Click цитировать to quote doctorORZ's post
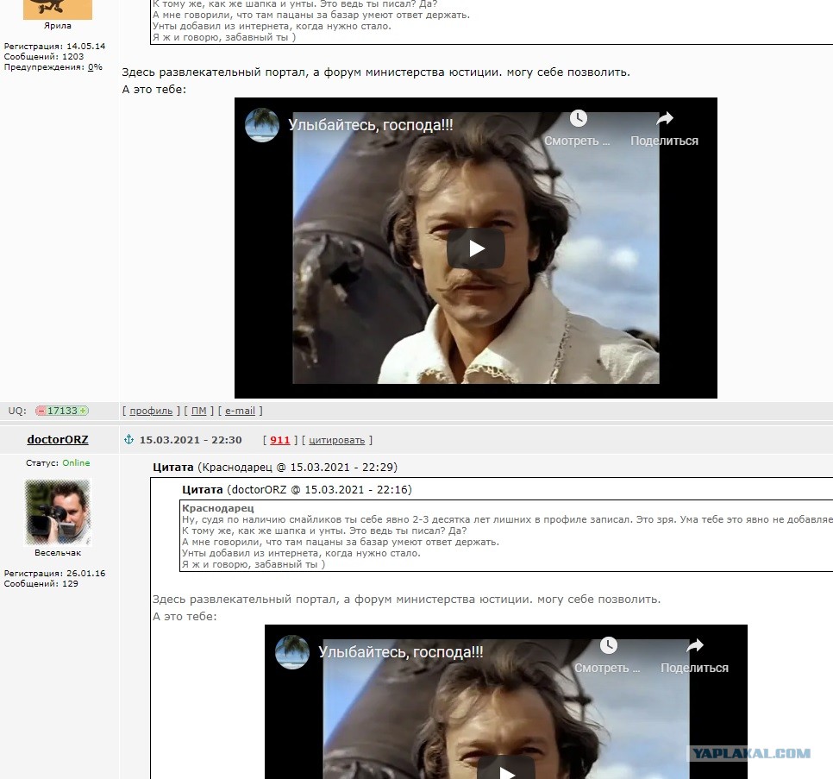 coord(337,440)
